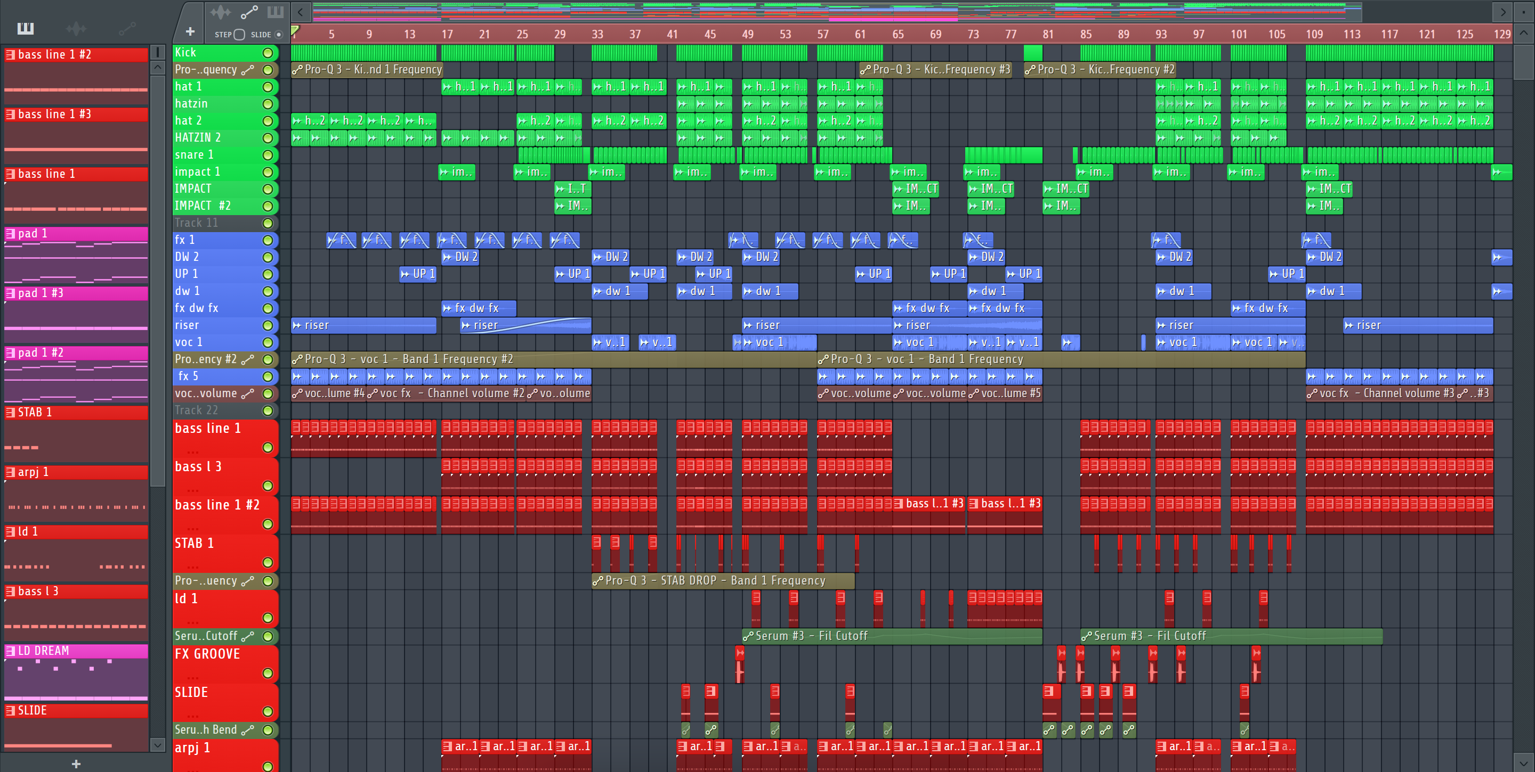Toggle mute LED on Track 11
The image size is (1535, 772).
(x=268, y=223)
